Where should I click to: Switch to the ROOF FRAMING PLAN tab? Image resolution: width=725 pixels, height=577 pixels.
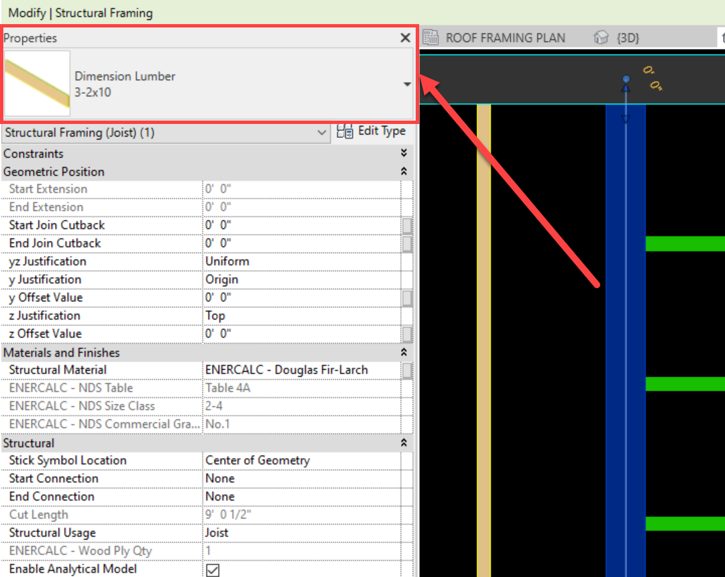505,38
